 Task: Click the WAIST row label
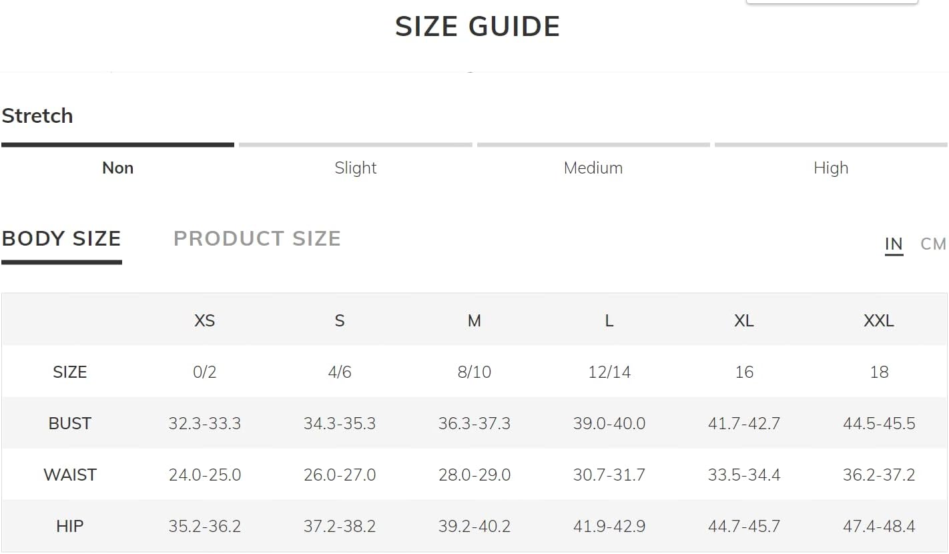pos(69,475)
